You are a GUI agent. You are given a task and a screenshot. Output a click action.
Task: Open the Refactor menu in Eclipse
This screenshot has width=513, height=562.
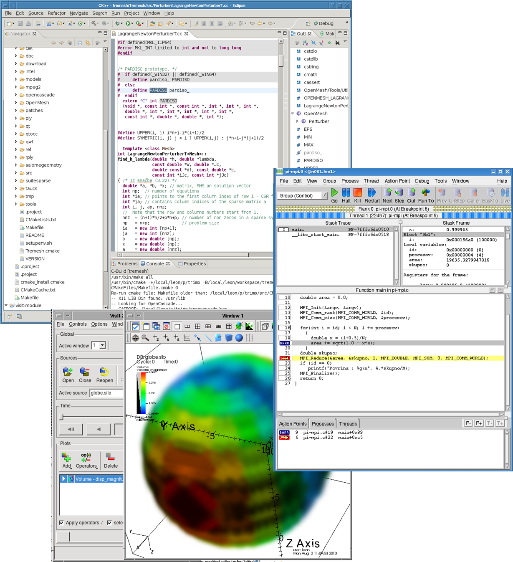pyautogui.click(x=56, y=13)
